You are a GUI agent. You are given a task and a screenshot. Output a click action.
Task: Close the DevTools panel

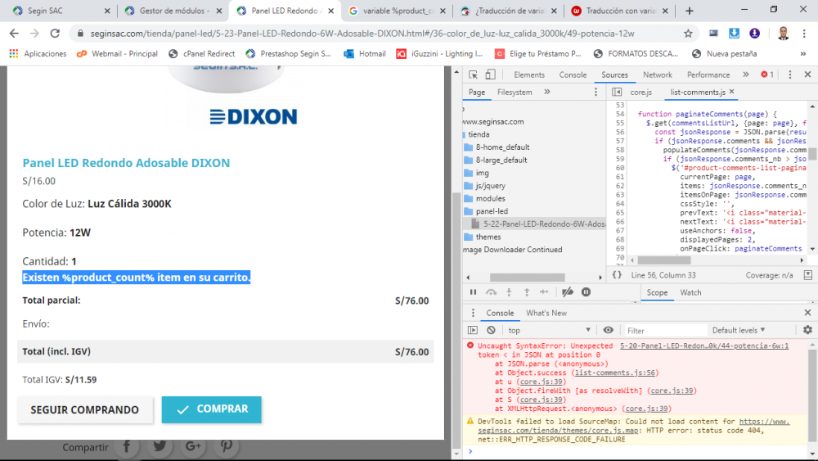[x=807, y=75]
